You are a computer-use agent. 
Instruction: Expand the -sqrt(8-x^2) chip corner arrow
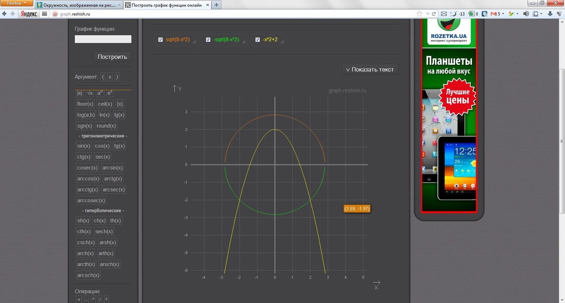(243, 42)
